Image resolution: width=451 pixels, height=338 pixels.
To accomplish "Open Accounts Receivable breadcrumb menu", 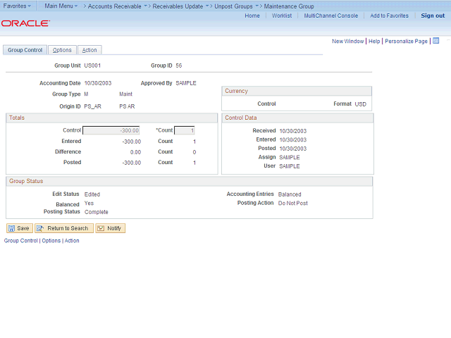I will point(113,6).
